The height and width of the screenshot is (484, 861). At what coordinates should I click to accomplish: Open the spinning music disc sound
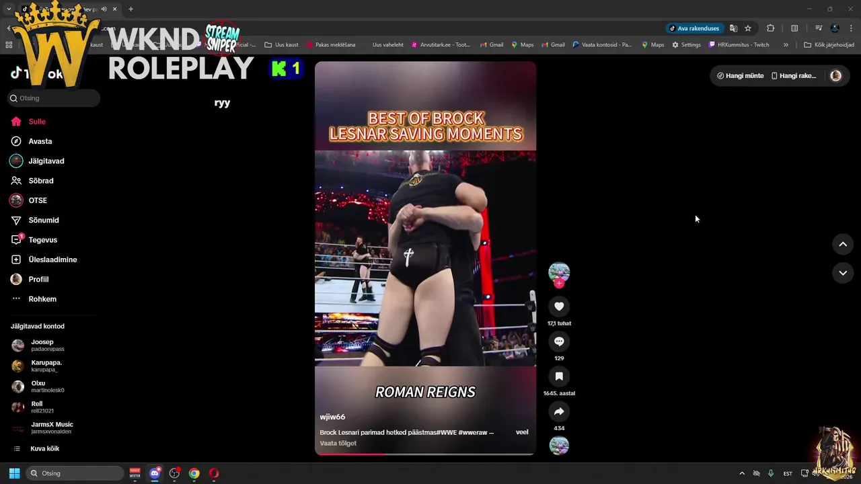coord(559,446)
